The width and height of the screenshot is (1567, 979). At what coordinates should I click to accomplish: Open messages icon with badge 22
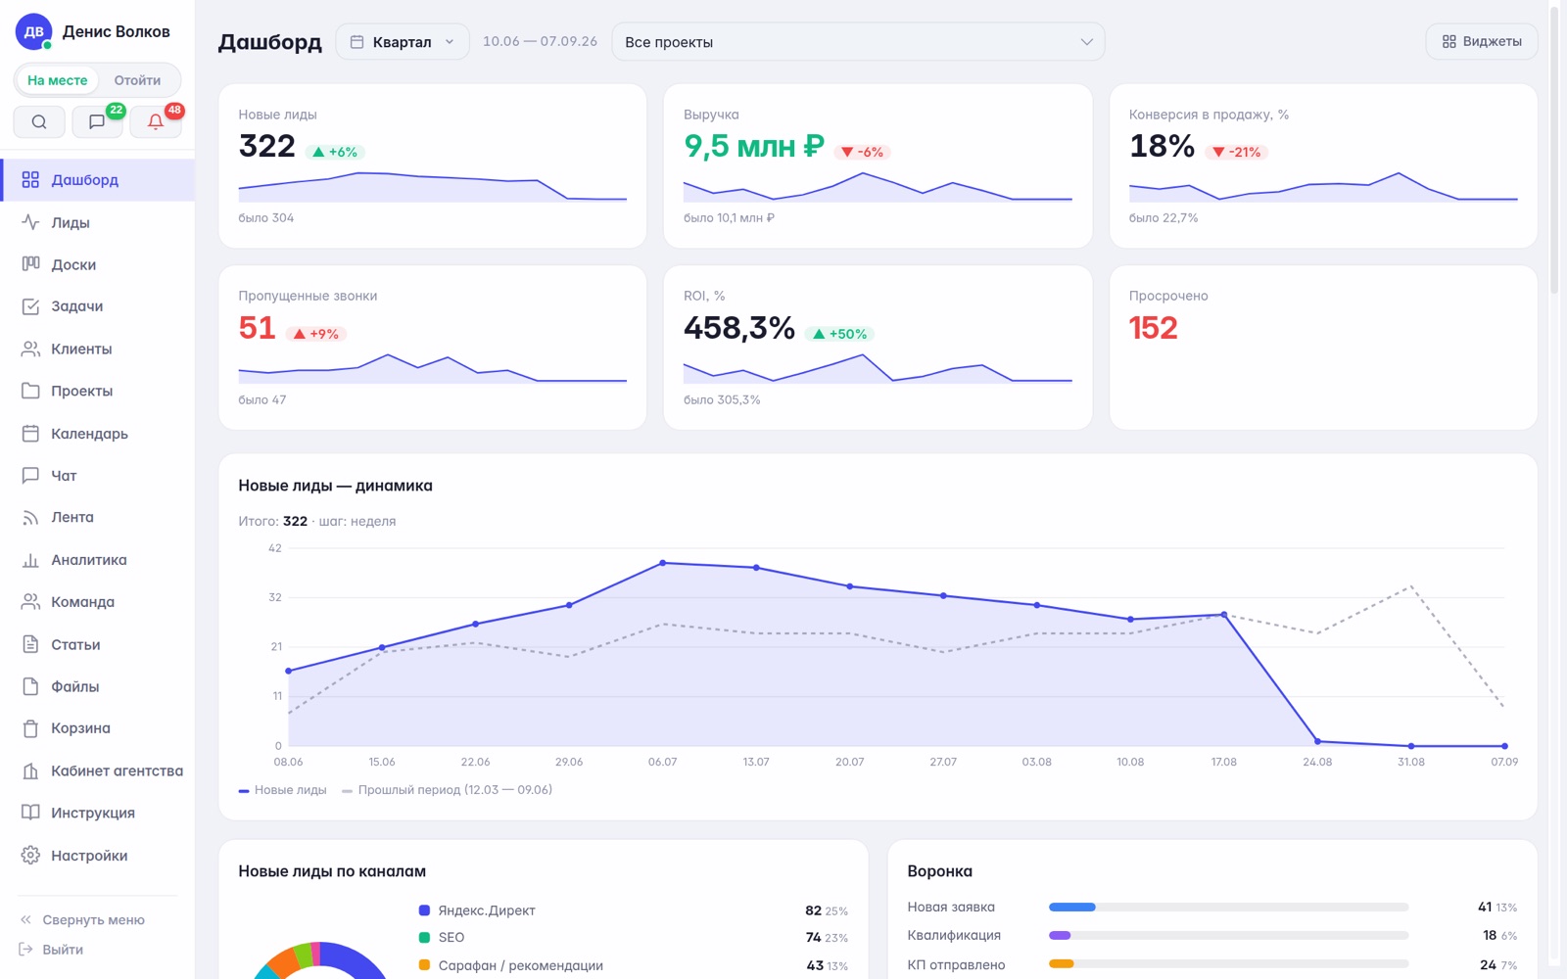point(97,121)
